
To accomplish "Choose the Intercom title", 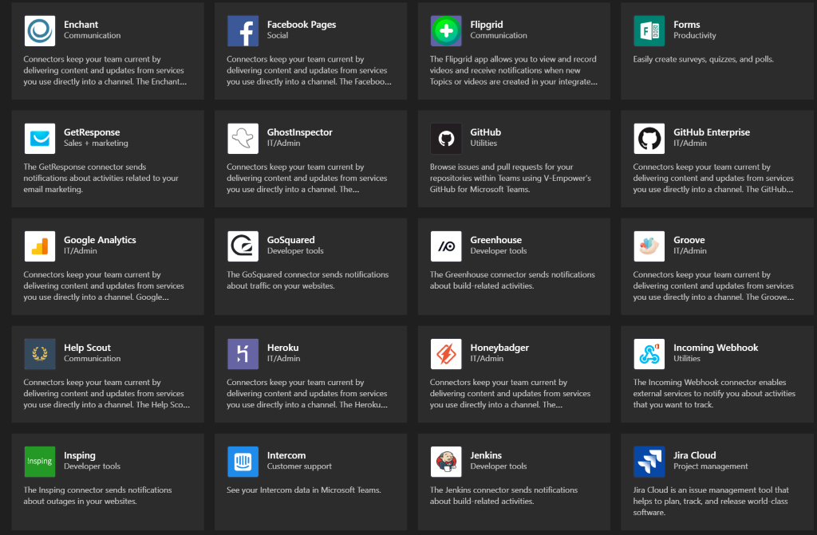I will coord(286,455).
